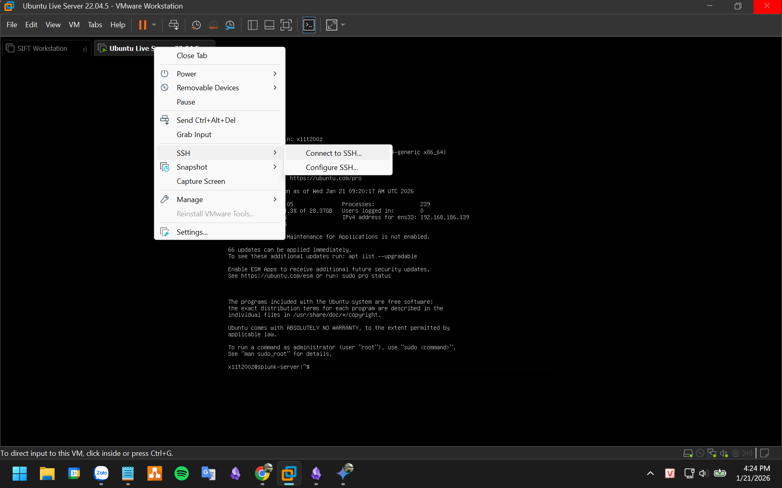Open the VM menu in menu bar
The width and height of the screenshot is (782, 488).
[x=74, y=25]
